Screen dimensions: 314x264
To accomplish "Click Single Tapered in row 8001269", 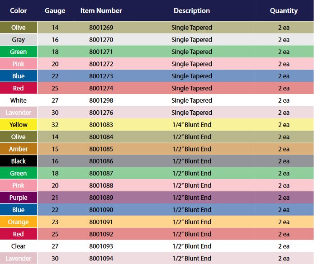I will pyautogui.click(x=192, y=28).
